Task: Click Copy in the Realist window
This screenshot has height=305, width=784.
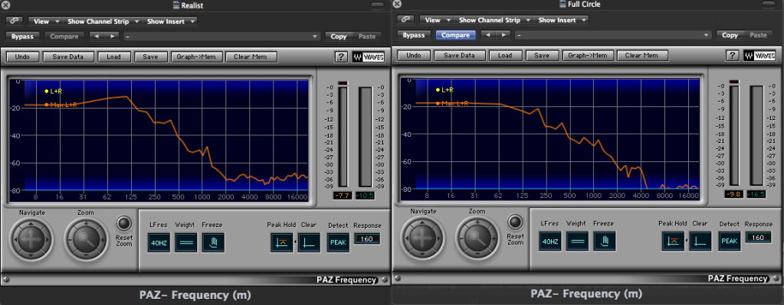Action: [339, 37]
